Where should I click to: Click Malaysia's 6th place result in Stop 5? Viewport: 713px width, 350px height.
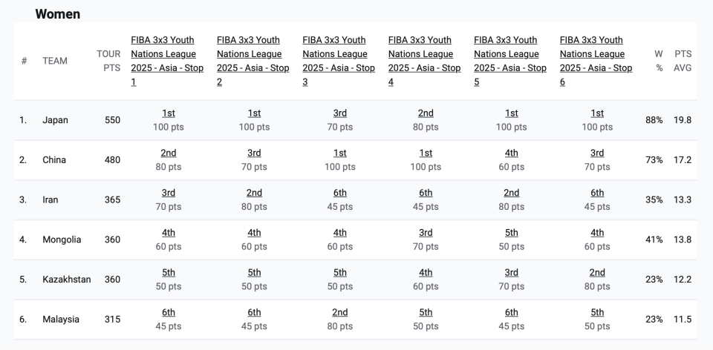[x=512, y=313]
